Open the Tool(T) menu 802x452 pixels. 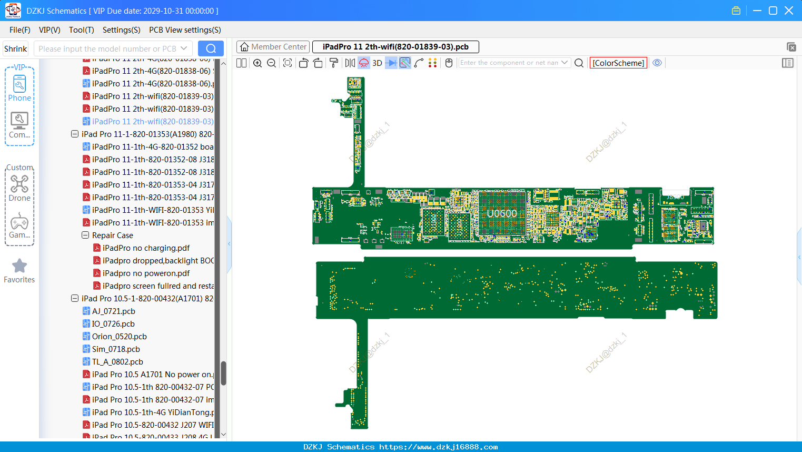(x=82, y=30)
